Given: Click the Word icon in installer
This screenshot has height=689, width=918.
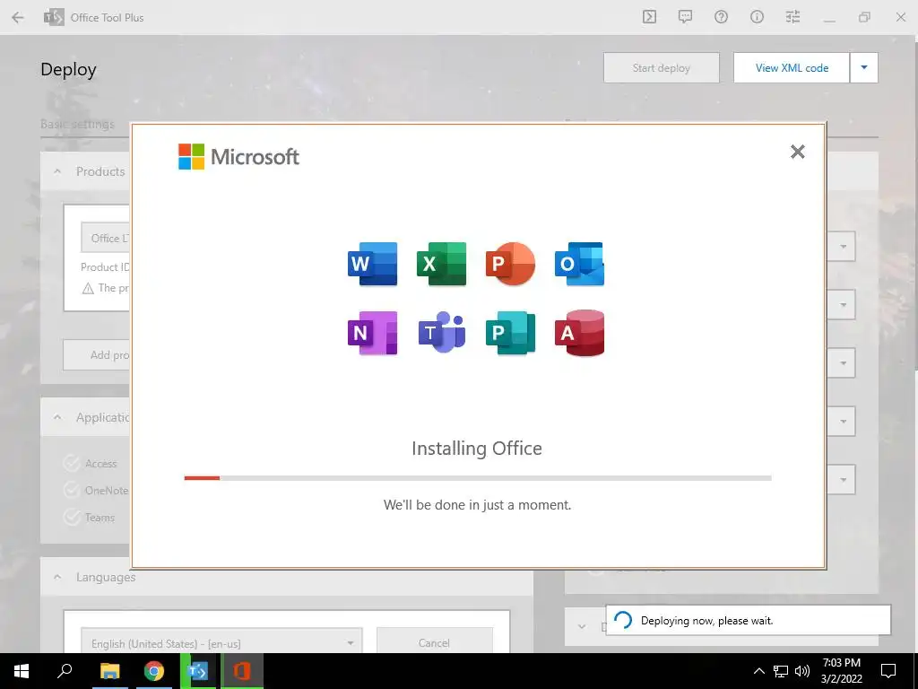Looking at the screenshot, I should pos(372,264).
